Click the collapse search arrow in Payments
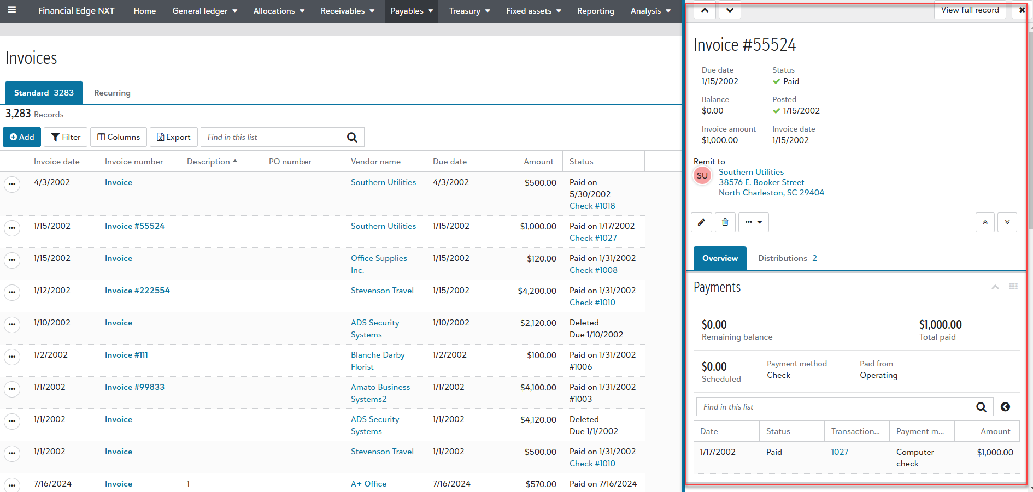The height and width of the screenshot is (492, 1033). tap(1005, 407)
